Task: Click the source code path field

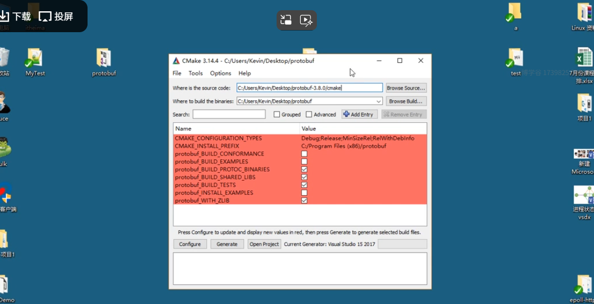Action: (x=309, y=88)
